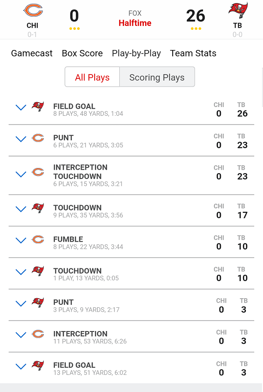
Task: Click Buccaneers icon on 13-yard touchdown drive
Action: click(x=38, y=271)
